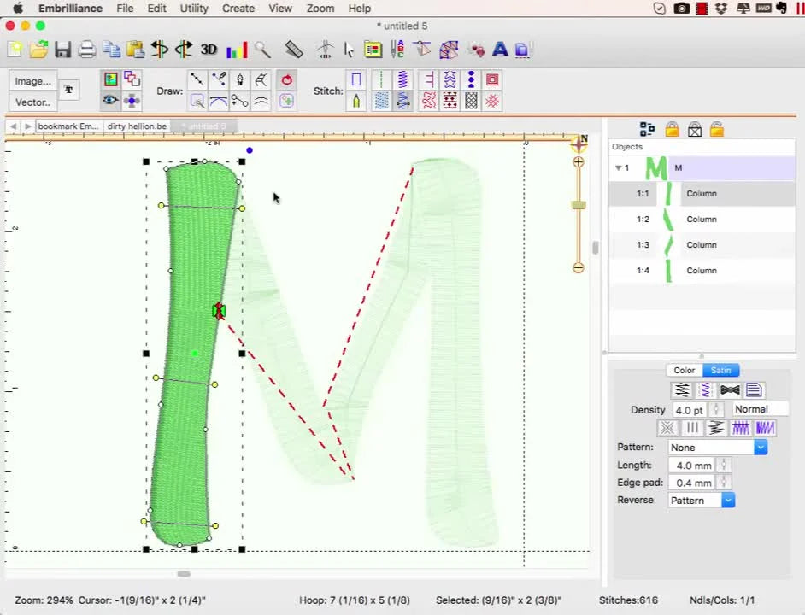Screen dimensions: 805x615
Task: Choose the blue zigzag satin stitch icon
Action: click(403, 79)
